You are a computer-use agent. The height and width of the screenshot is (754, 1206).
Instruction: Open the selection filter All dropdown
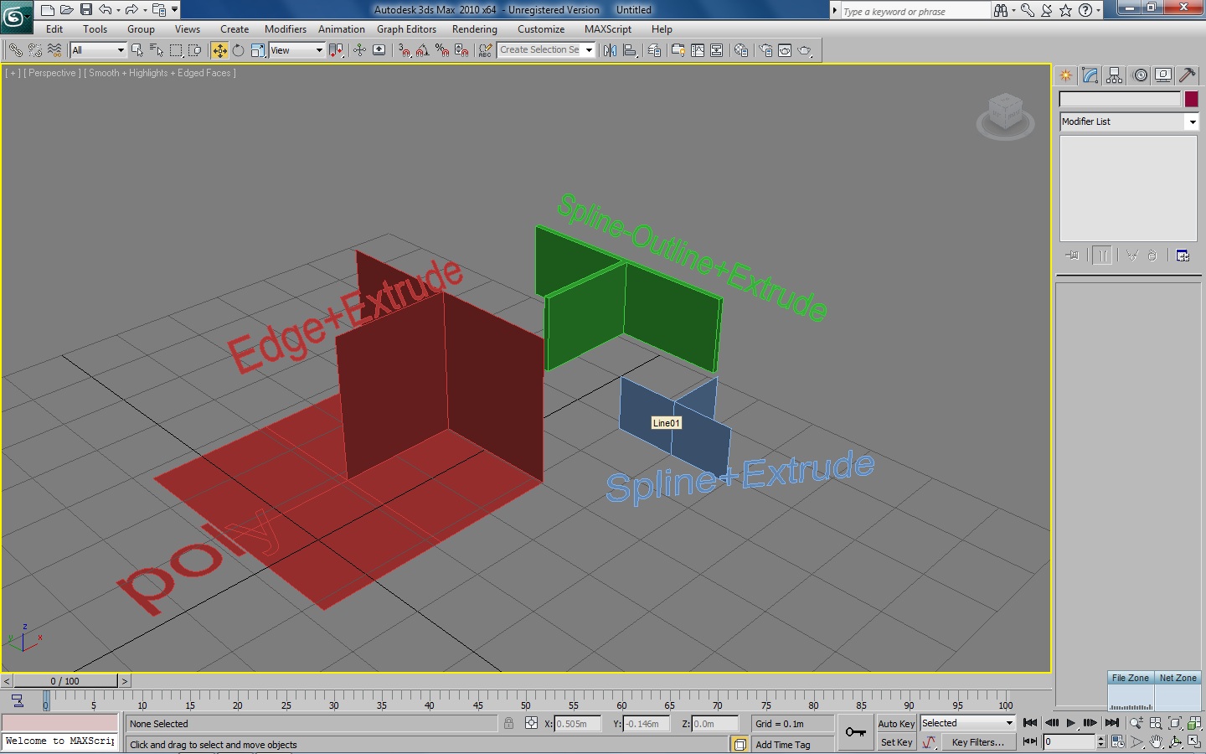[x=98, y=50]
